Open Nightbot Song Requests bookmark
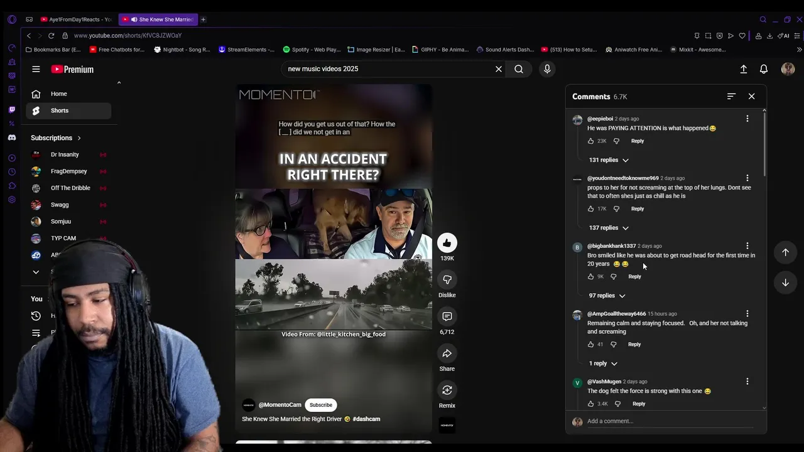Screen dimensions: 804x452 click(x=182, y=50)
